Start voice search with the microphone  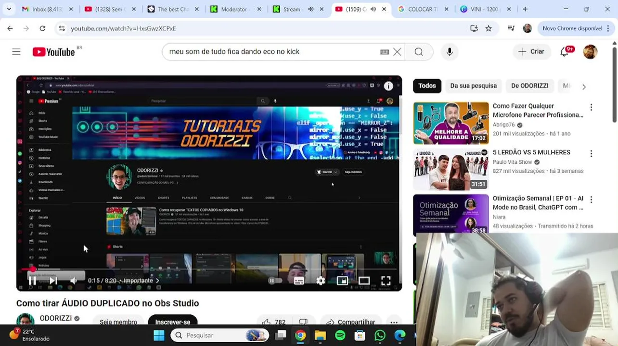450,52
